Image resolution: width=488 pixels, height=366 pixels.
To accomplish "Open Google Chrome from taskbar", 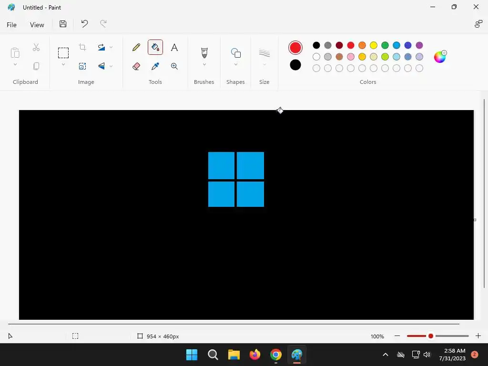I will (x=276, y=355).
